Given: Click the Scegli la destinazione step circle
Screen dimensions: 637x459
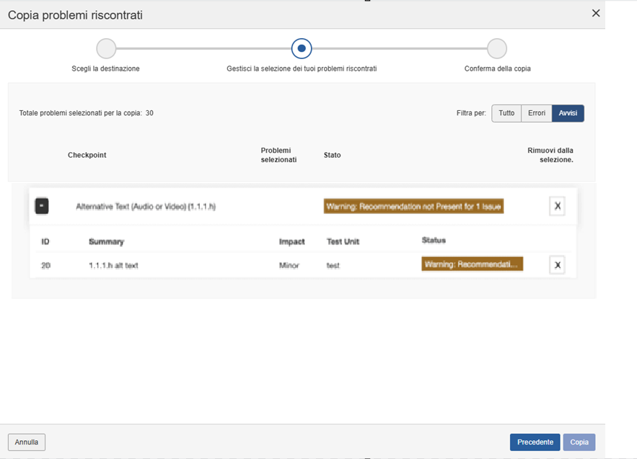Looking at the screenshot, I should tap(106, 48).
